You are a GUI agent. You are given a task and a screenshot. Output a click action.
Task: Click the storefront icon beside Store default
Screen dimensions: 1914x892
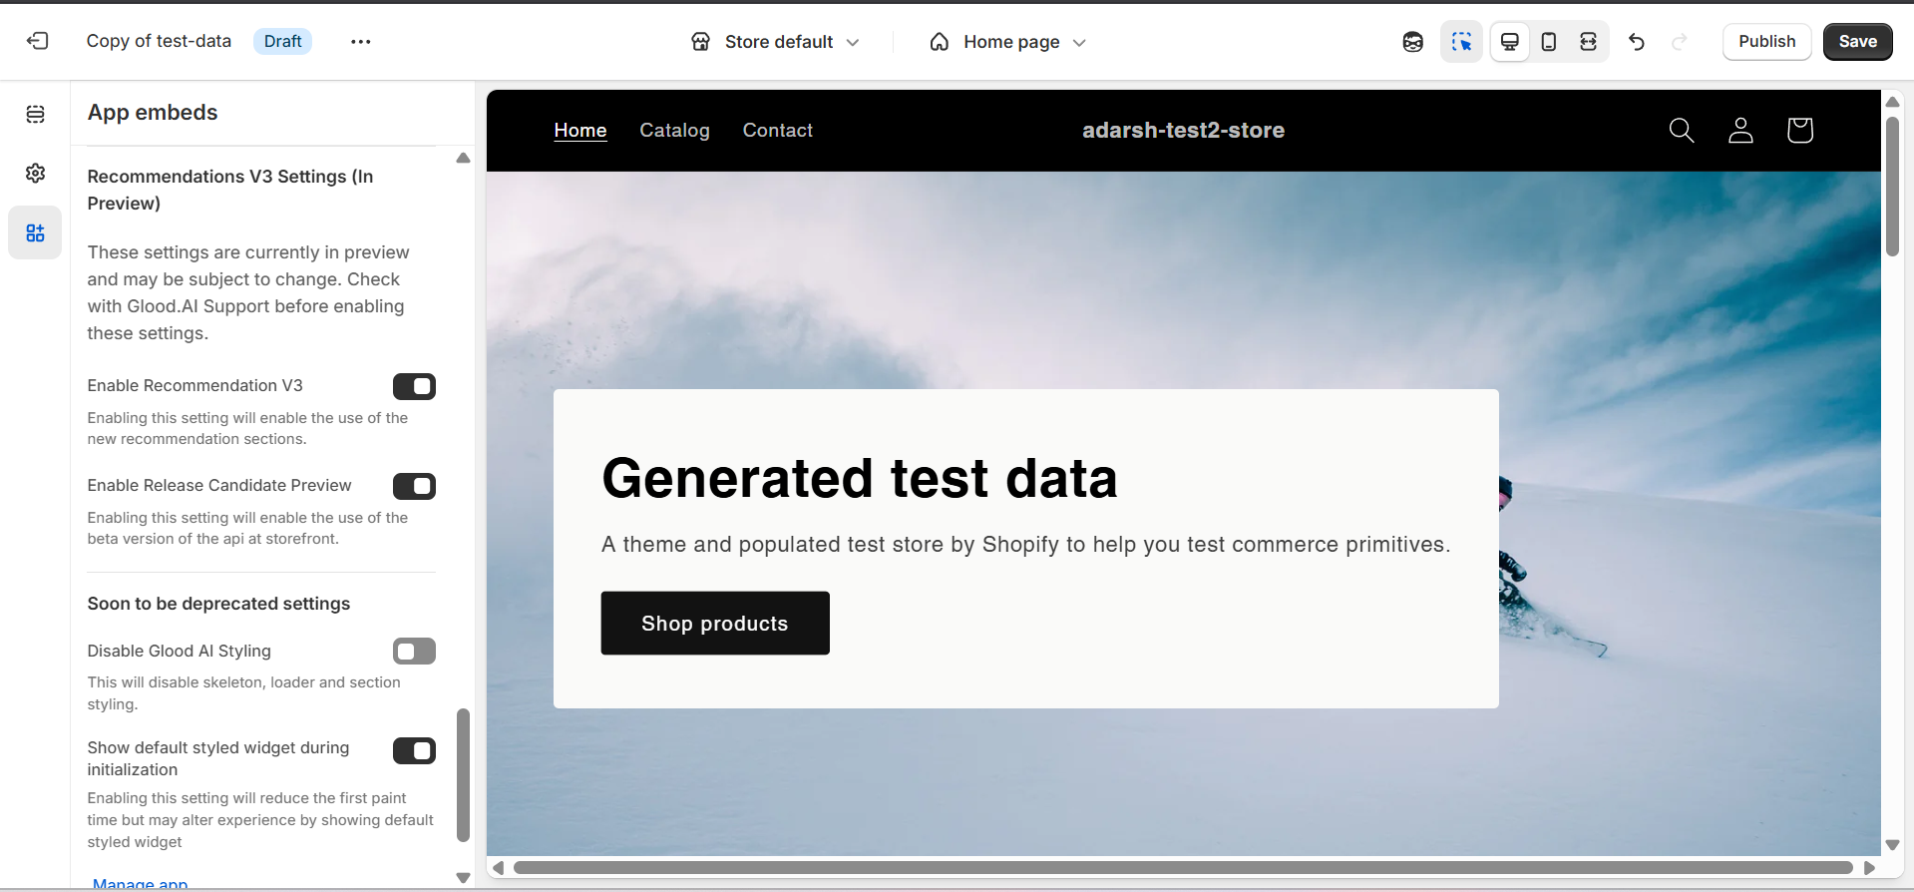[x=701, y=42]
